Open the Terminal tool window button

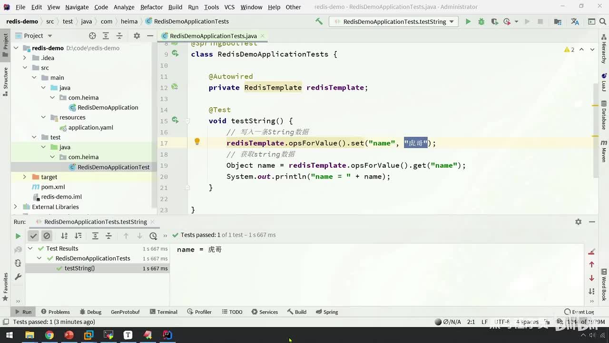[x=163, y=312]
